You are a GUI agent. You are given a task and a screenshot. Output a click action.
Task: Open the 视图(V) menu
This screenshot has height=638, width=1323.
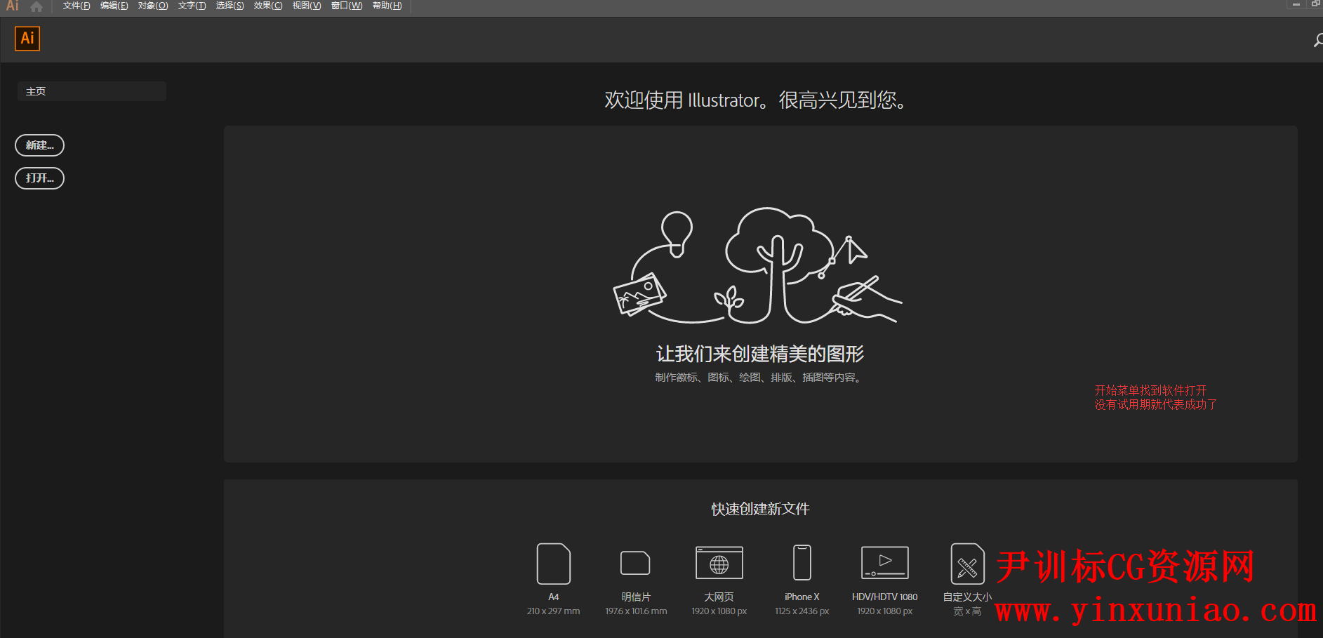pyautogui.click(x=307, y=6)
